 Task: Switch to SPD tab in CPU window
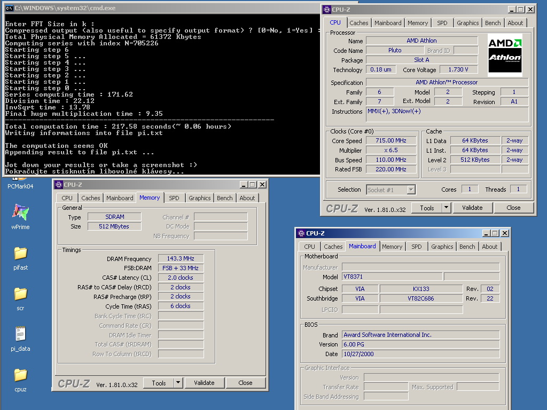(x=442, y=23)
